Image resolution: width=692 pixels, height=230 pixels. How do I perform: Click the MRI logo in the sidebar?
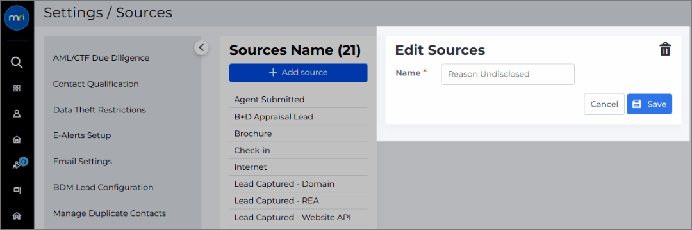tap(17, 19)
